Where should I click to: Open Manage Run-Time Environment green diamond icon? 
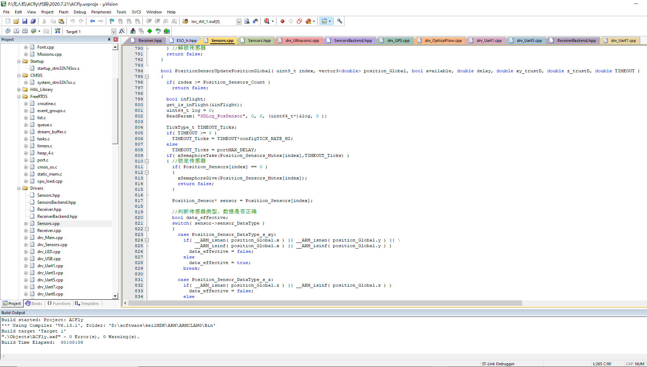tap(150, 31)
